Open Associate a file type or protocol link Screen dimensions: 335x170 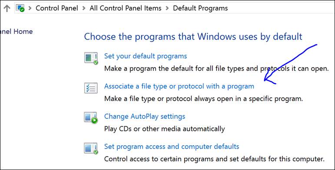(x=179, y=86)
